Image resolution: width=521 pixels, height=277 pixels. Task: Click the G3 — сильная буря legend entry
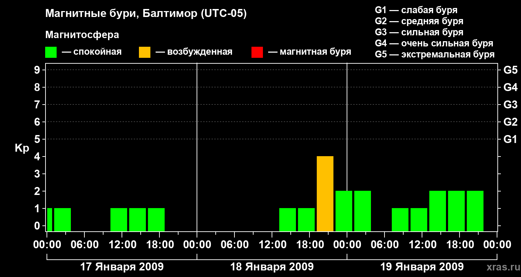coord(419,32)
